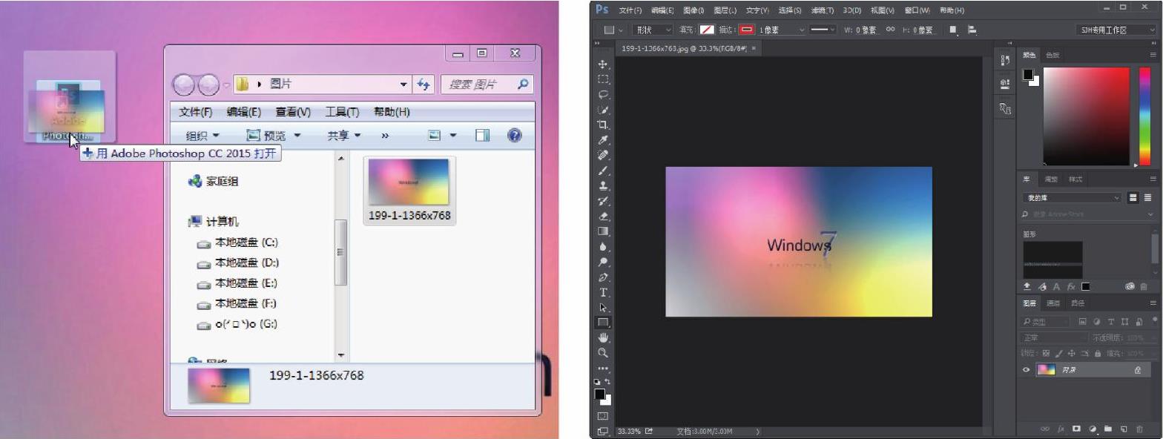This screenshot has width=1163, height=439.
Task: Switch to the 色板 swatches tab
Action: [1052, 55]
